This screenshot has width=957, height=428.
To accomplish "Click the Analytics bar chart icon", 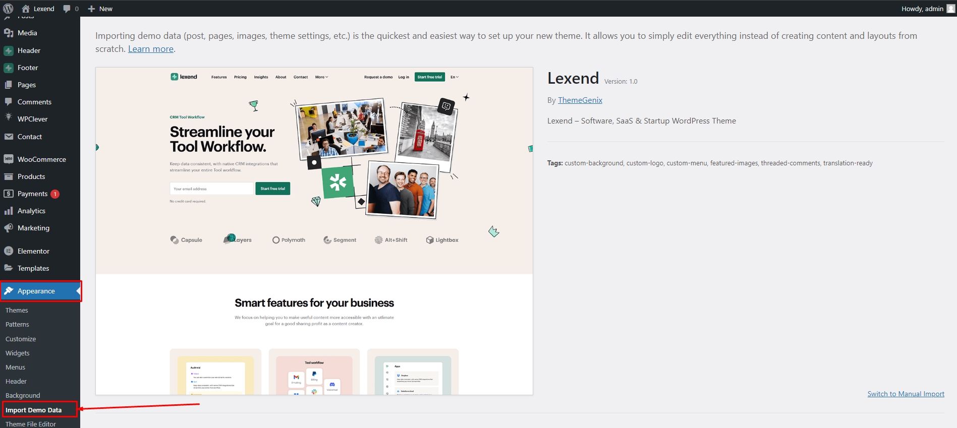I will pos(9,211).
